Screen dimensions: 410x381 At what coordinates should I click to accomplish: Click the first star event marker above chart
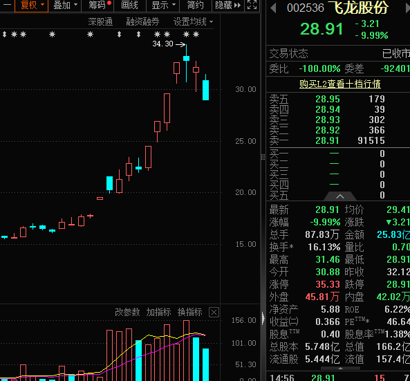pyautogui.click(x=14, y=35)
